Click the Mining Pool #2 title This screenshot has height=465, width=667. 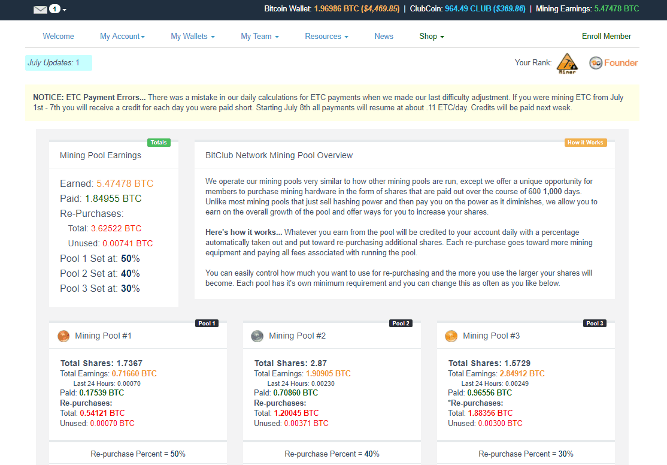tap(298, 336)
